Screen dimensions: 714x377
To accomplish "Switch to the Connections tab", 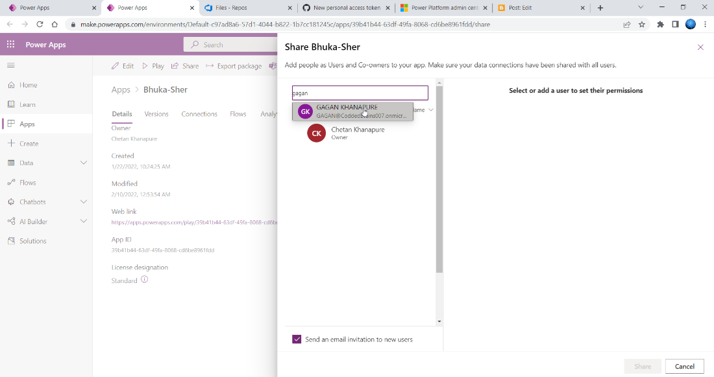I will click(199, 114).
